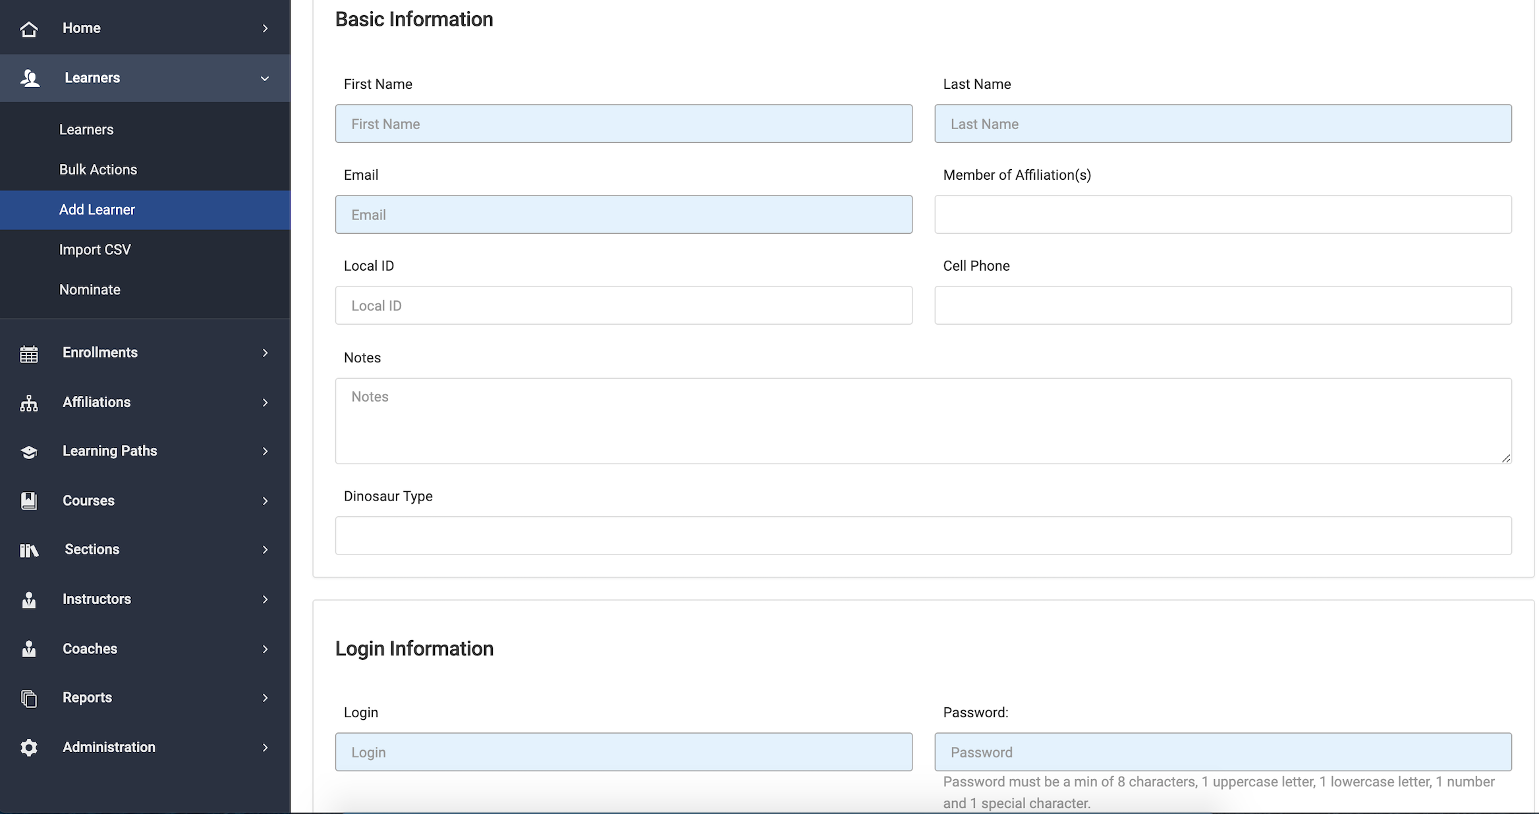Click the Learning Paths graduation cap icon
Screen dimensions: 1539x814
click(29, 452)
